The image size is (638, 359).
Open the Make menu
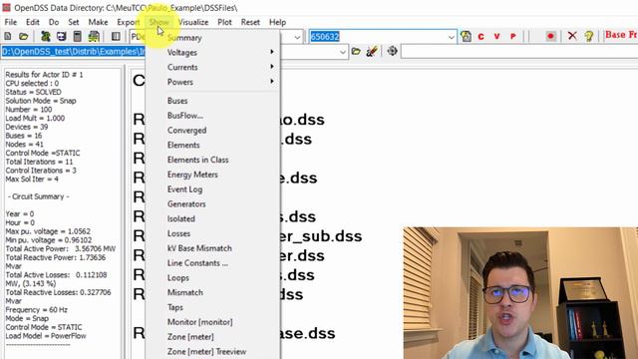[98, 22]
